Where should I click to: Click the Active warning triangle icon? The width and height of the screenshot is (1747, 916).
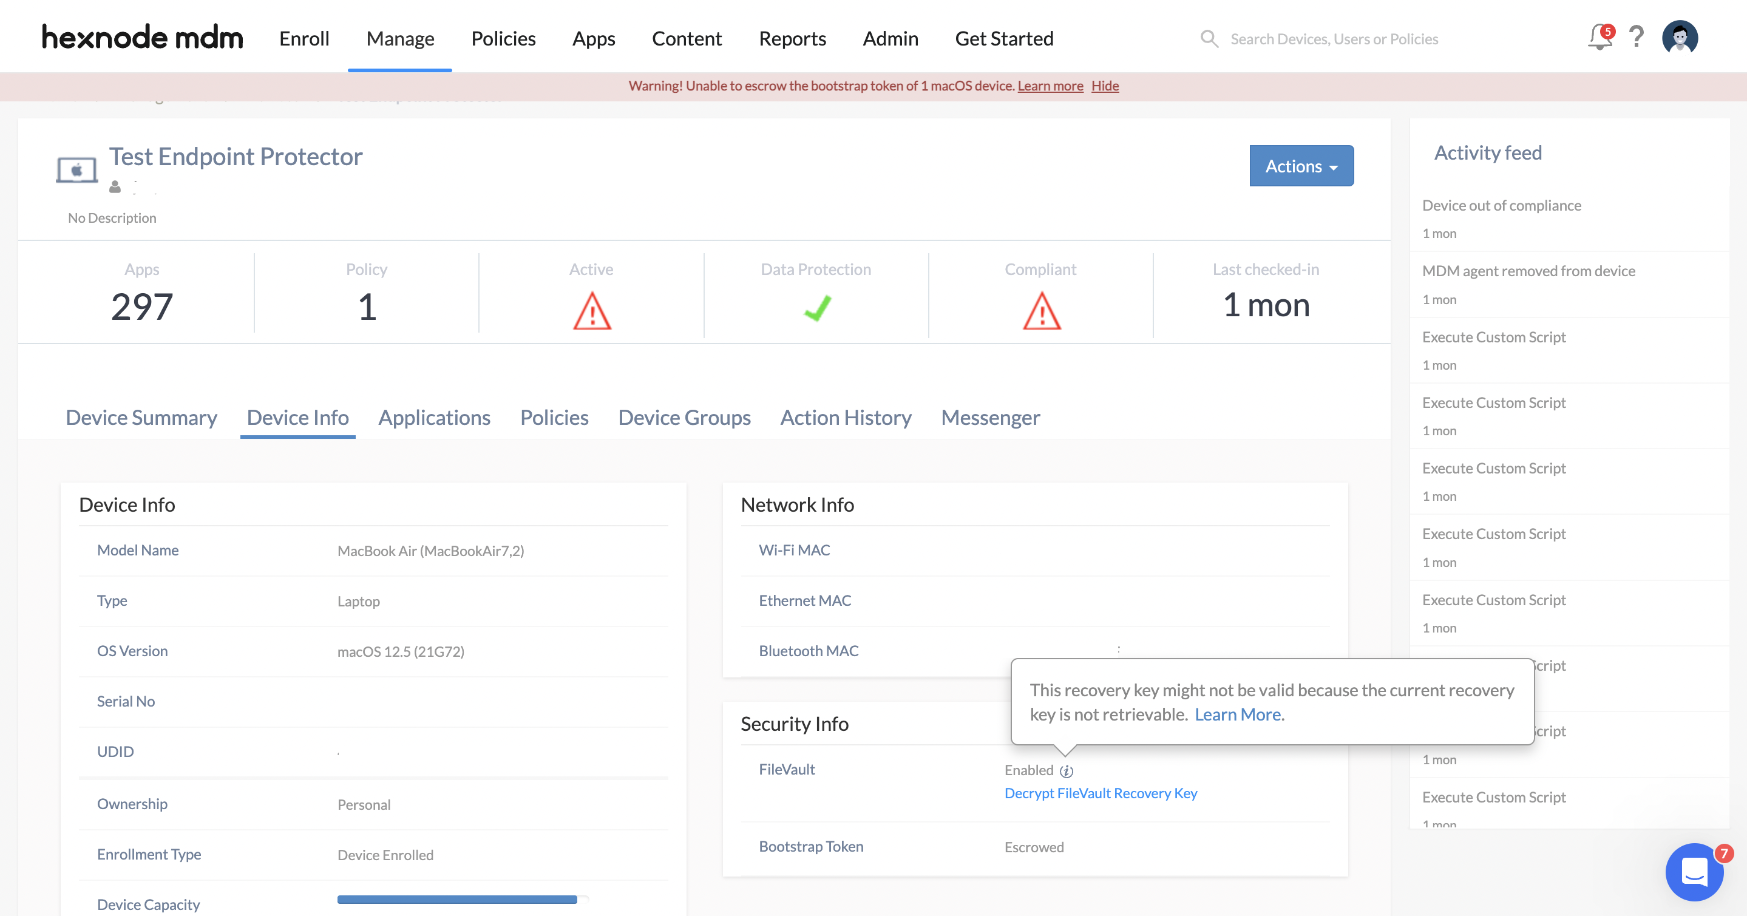(592, 311)
